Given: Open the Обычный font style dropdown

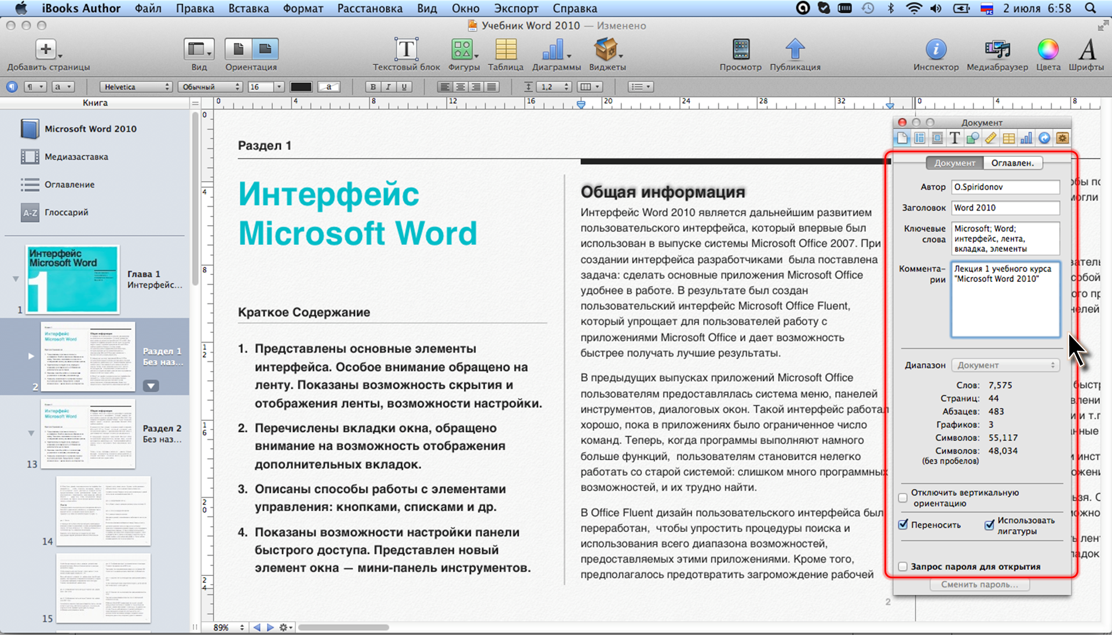Looking at the screenshot, I should 210,87.
